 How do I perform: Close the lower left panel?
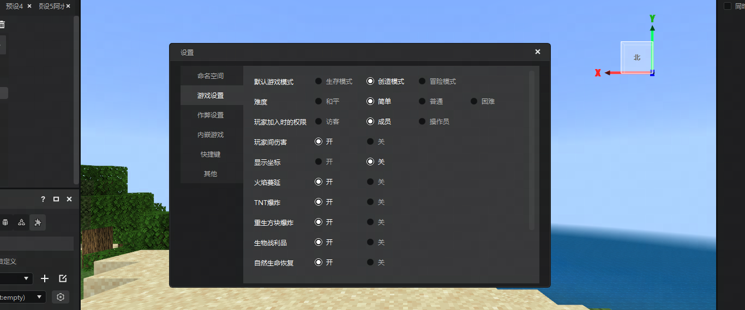point(69,200)
